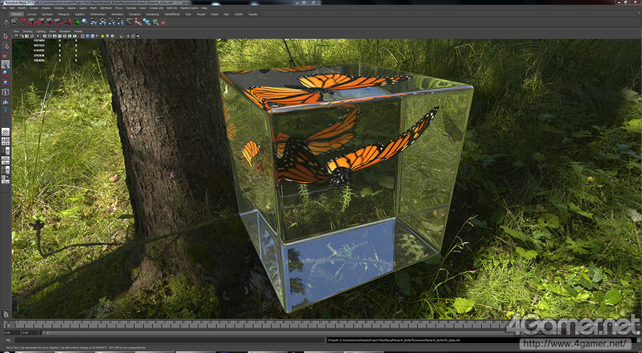The height and width of the screenshot is (353, 642).
Task: Click the blue cube globe shelf icon
Action: [x=147, y=22]
